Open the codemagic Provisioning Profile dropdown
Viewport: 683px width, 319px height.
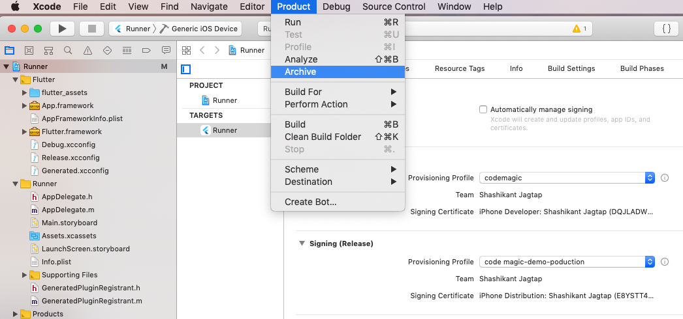click(x=567, y=178)
